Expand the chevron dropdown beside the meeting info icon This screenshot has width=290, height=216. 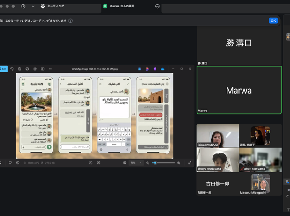point(33,6)
